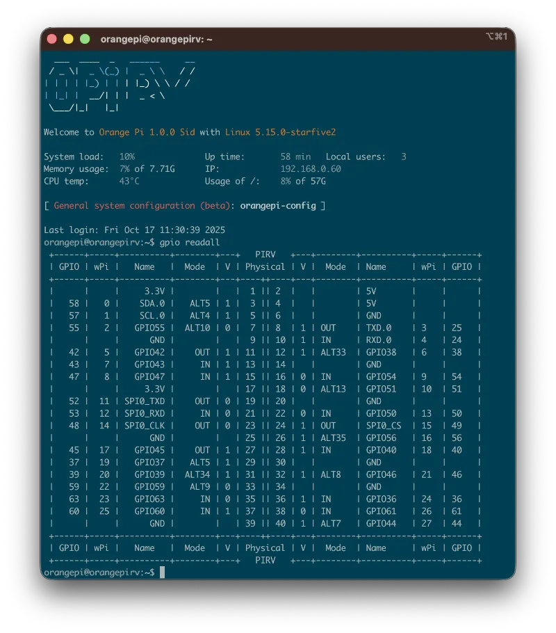Click the TXD.0 pin name cell
The image size is (556, 633).
[x=379, y=328]
